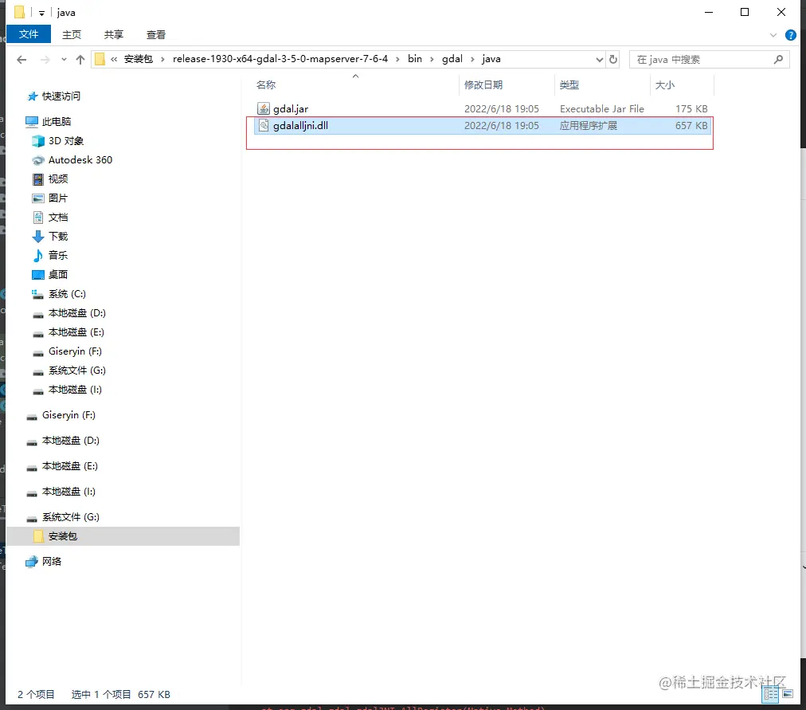Open the 文档 folder
The height and width of the screenshot is (710, 806).
[58, 218]
